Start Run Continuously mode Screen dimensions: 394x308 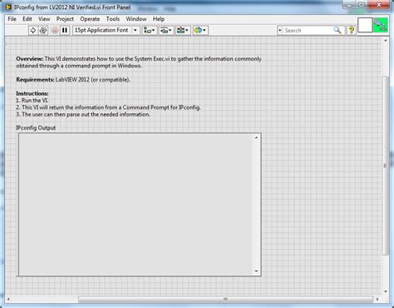coord(43,30)
